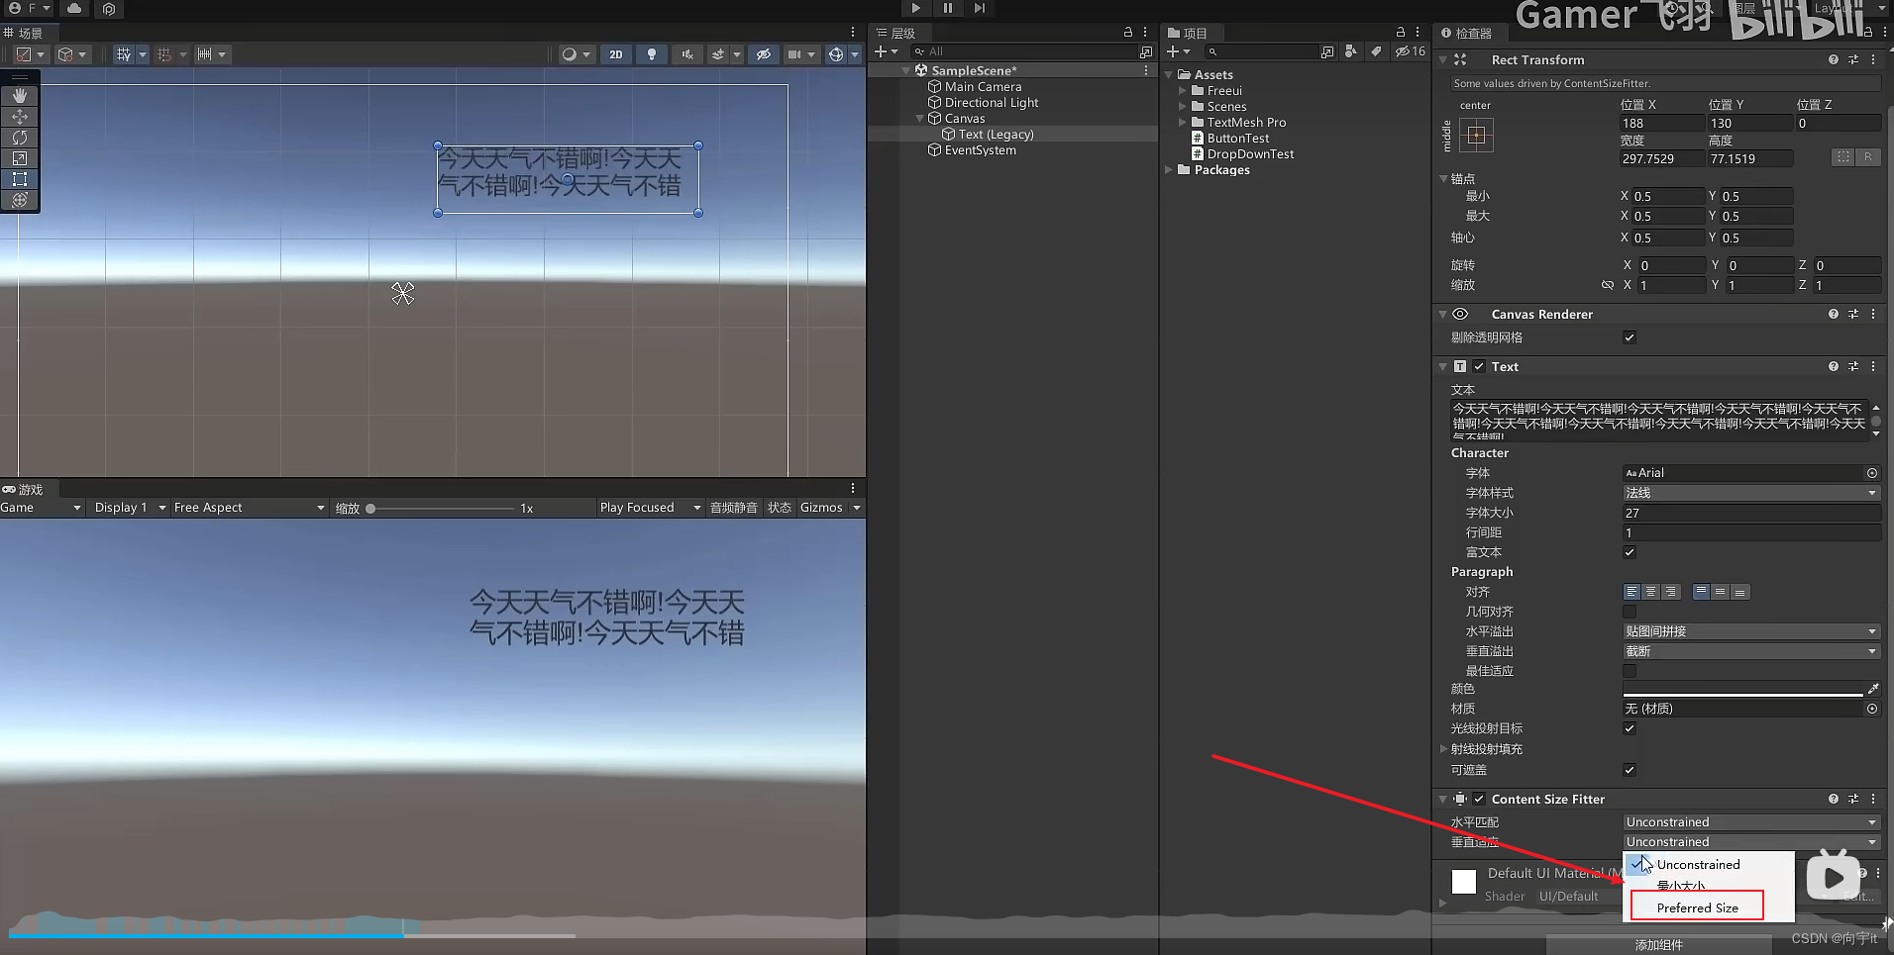Toggle Content Size Fitter enabled checkbox
1894x955 pixels.
1479,799
